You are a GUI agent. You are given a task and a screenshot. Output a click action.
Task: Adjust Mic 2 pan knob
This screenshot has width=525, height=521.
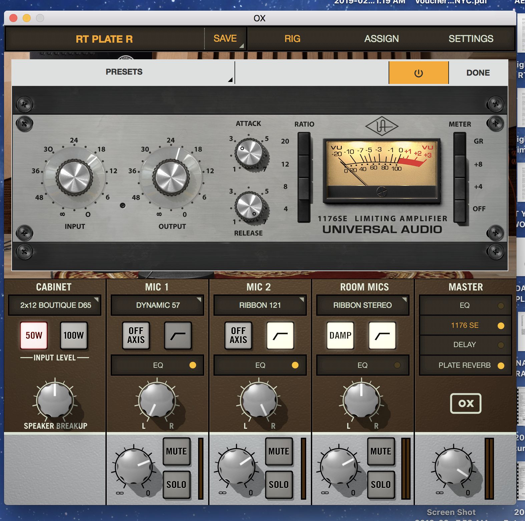pos(259,400)
